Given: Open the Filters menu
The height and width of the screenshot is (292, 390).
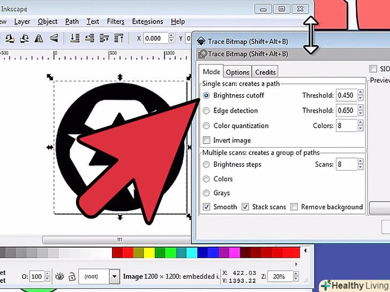Looking at the screenshot, I should click(116, 21).
